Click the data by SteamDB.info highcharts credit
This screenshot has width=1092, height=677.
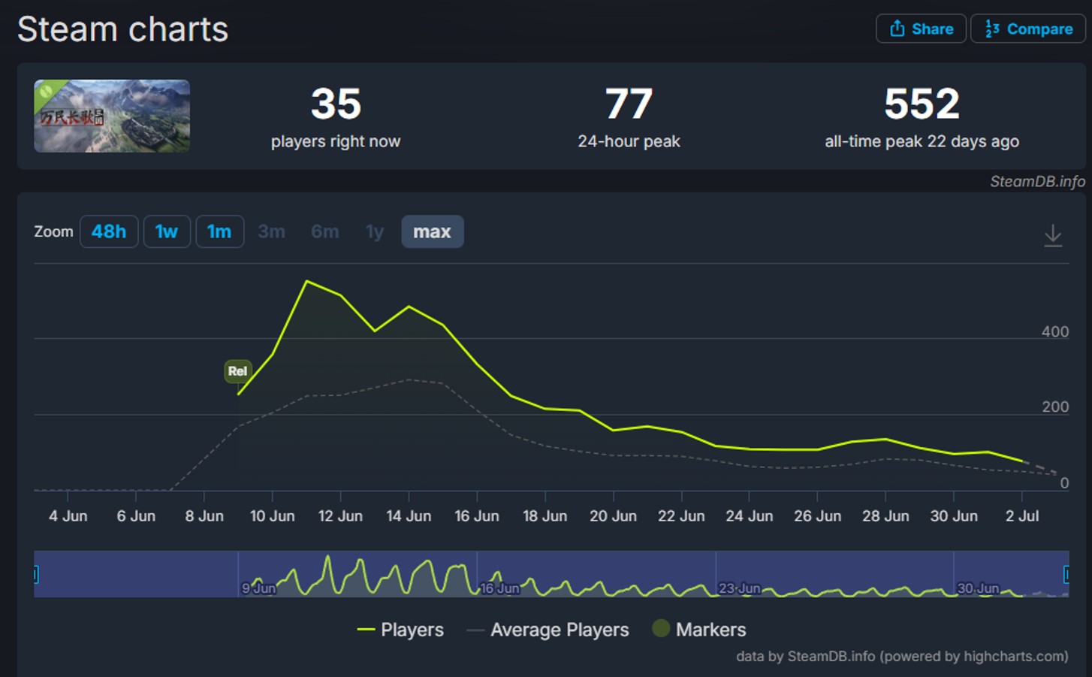pyautogui.click(x=901, y=656)
